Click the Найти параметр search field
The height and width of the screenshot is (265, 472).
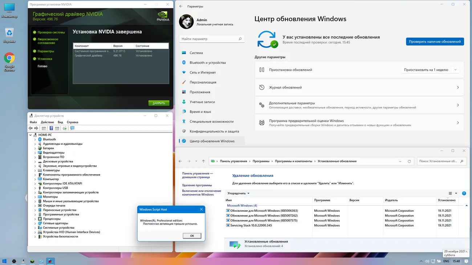coord(212,39)
